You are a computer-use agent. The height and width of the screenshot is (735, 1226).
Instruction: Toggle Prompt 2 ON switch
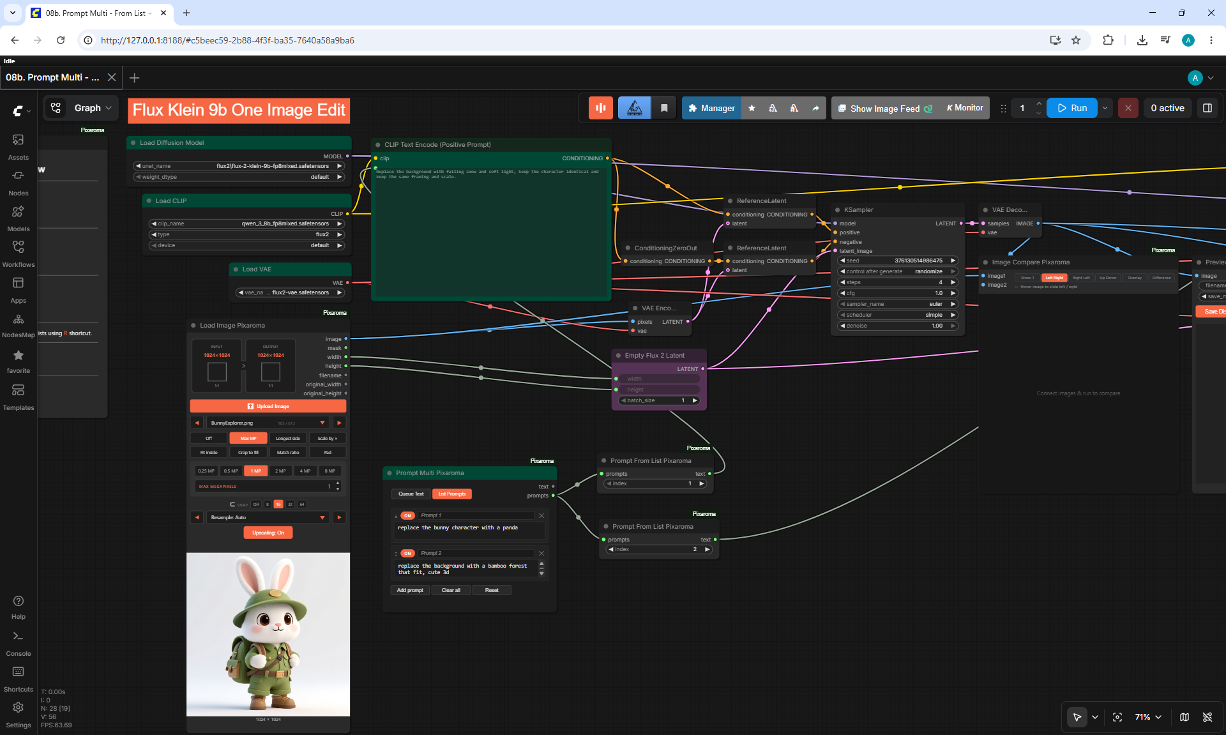(407, 554)
